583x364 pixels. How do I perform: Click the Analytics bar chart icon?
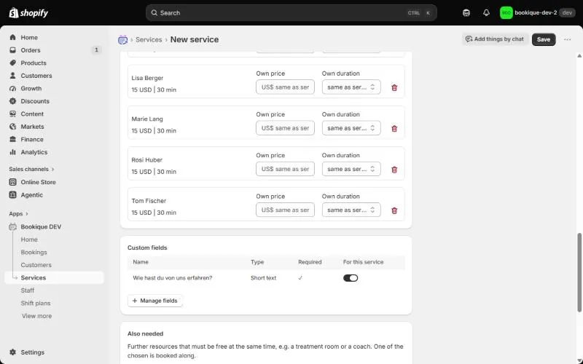pos(12,152)
